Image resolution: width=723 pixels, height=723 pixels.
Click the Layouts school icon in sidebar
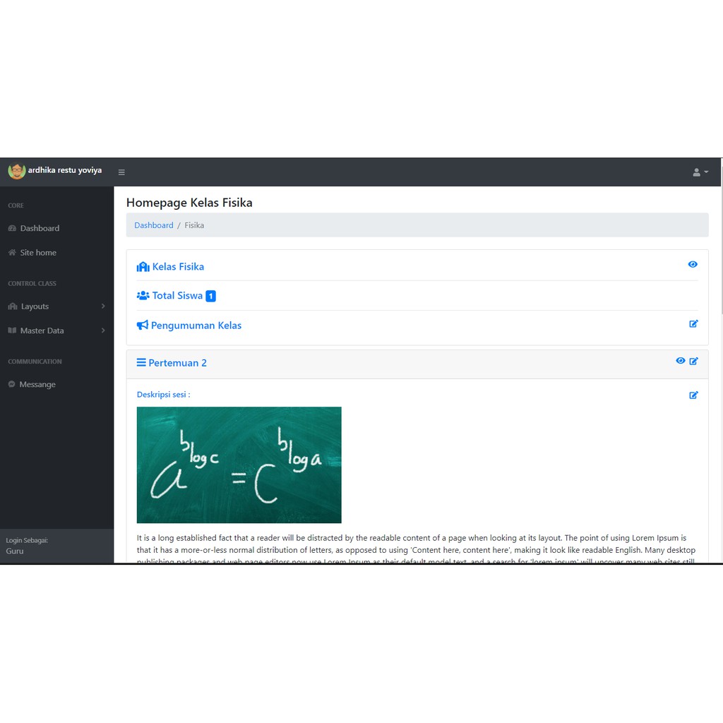(13, 306)
